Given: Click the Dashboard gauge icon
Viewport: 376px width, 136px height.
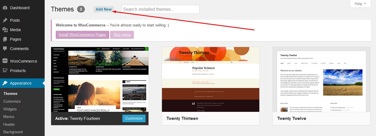Looking at the screenshot, I should click(x=5, y=8).
